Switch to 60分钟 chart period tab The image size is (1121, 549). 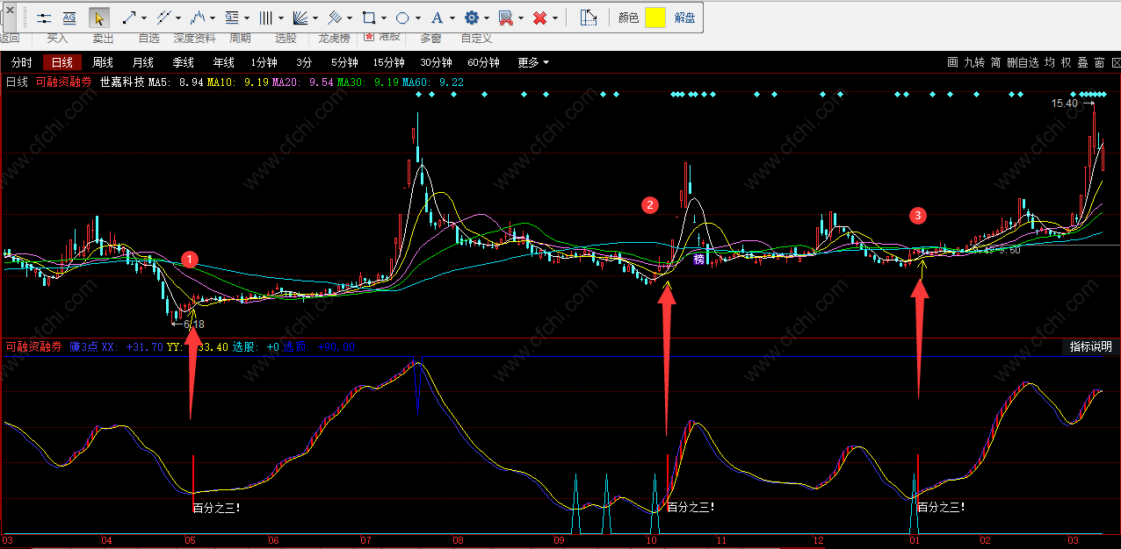pos(483,62)
